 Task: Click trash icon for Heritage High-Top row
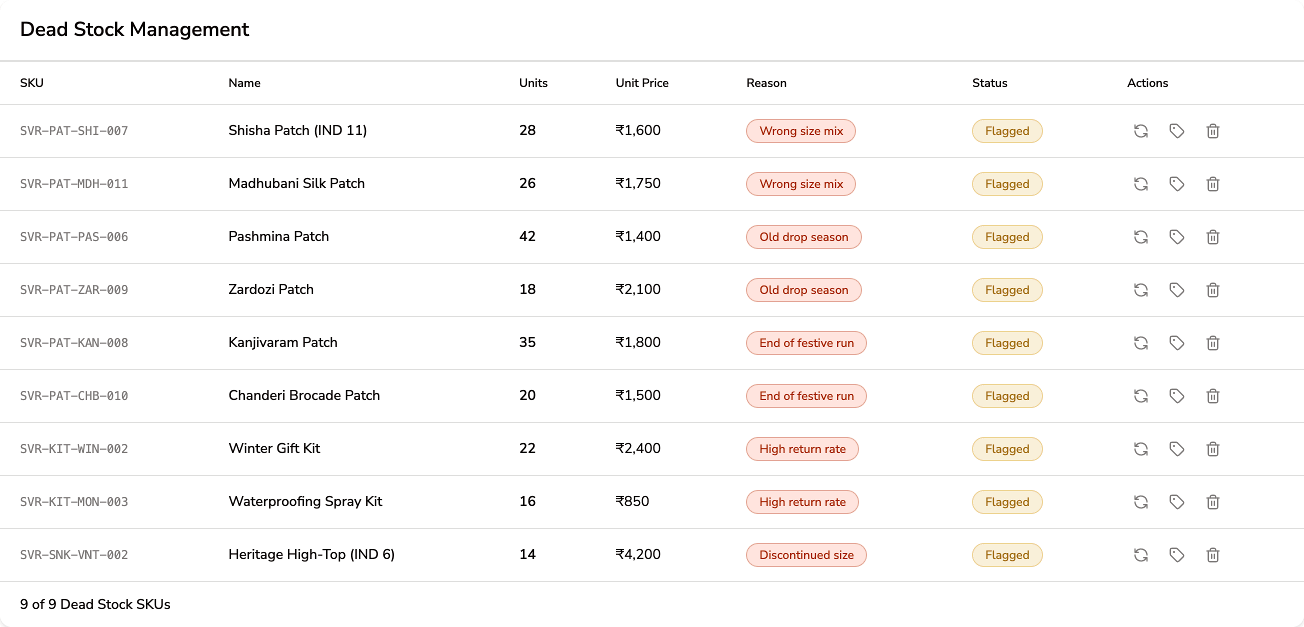1212,555
